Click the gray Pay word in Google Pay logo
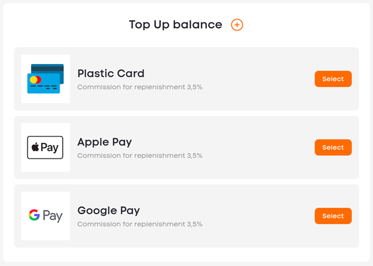The image size is (373, 266). point(53,216)
